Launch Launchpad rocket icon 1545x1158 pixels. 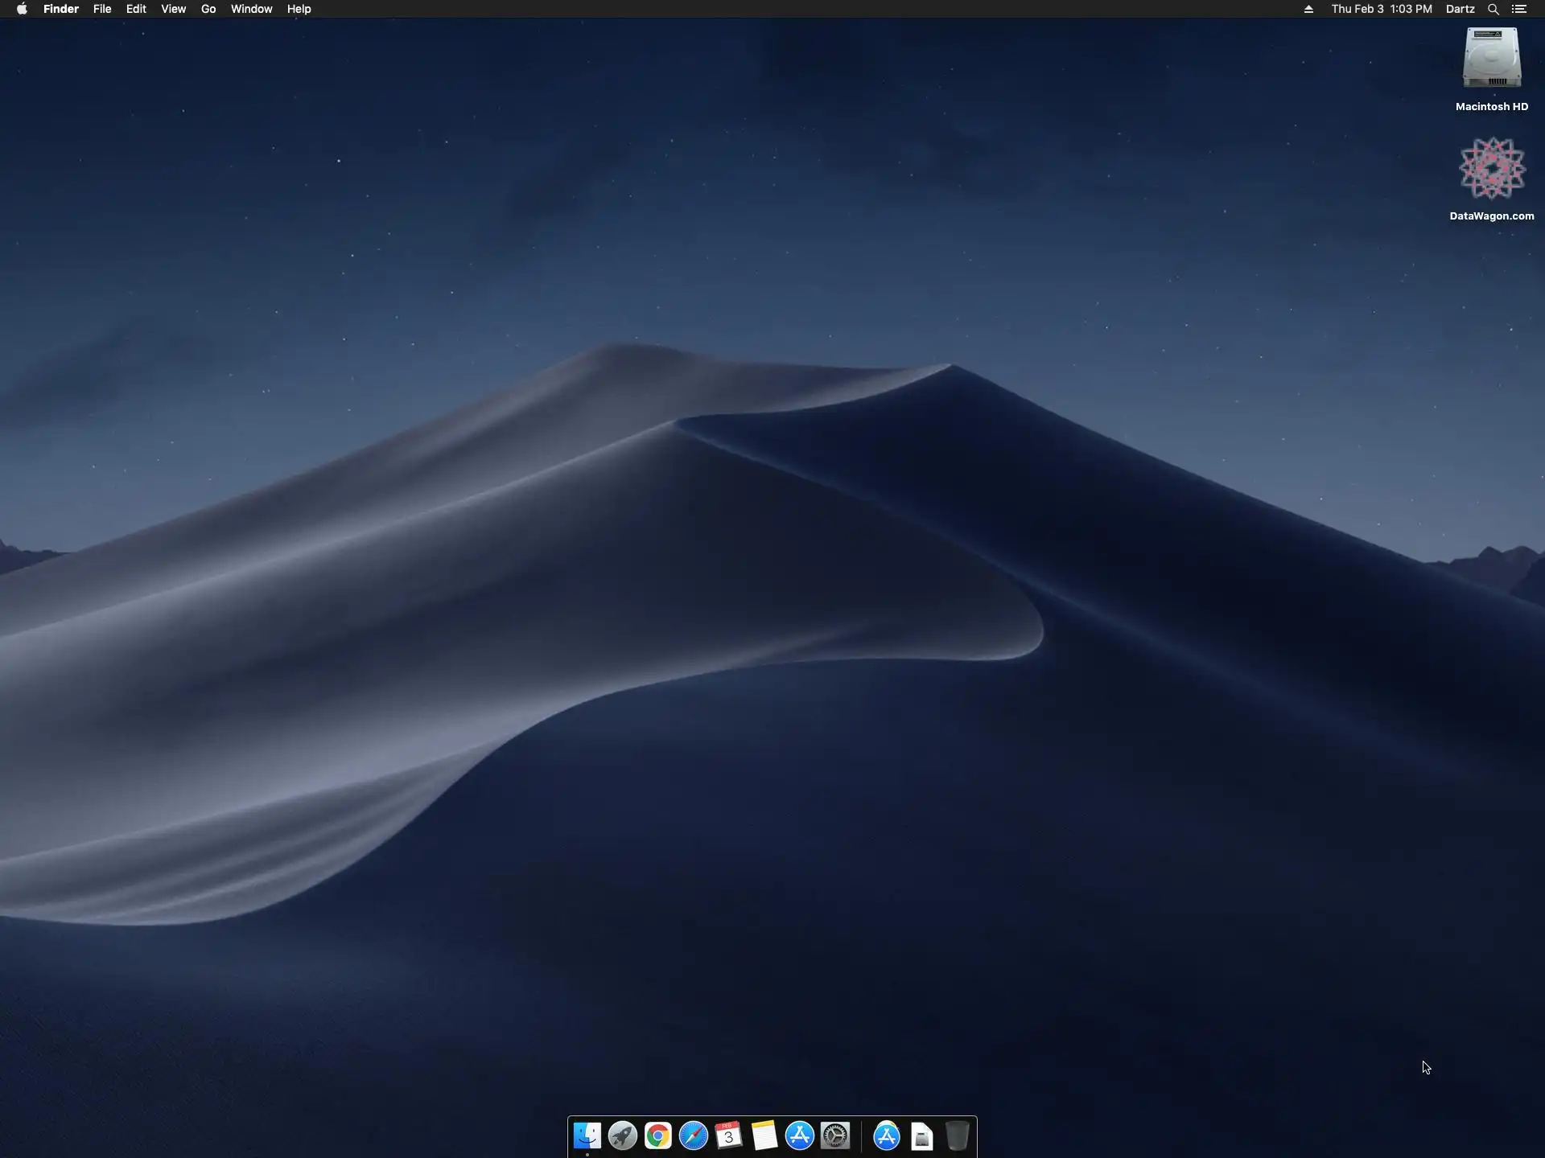tap(622, 1135)
